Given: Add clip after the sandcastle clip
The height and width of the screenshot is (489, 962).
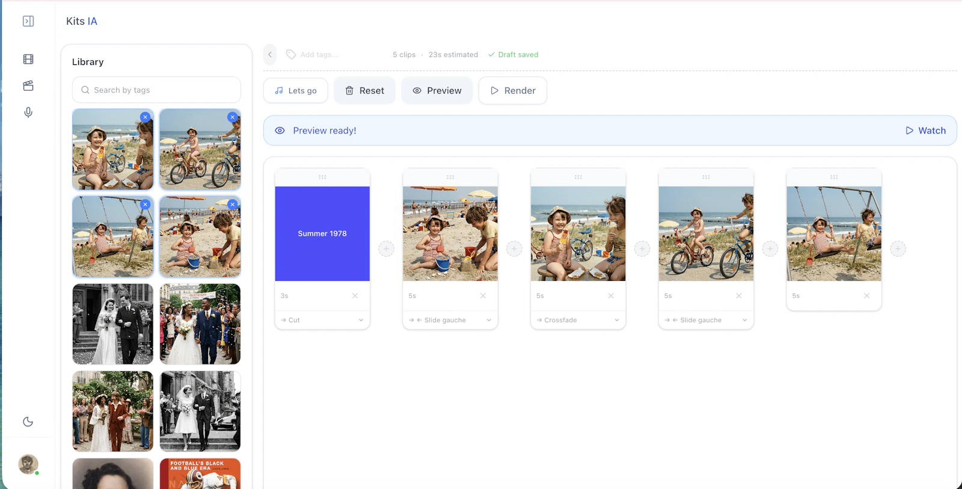Looking at the screenshot, I should click(514, 248).
